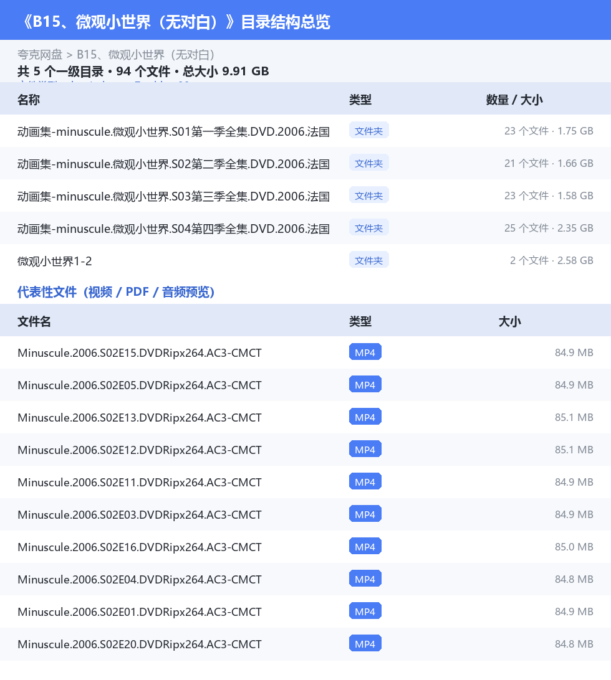Click the 名称 column header
The width and height of the screenshot is (611, 680).
[29, 100]
